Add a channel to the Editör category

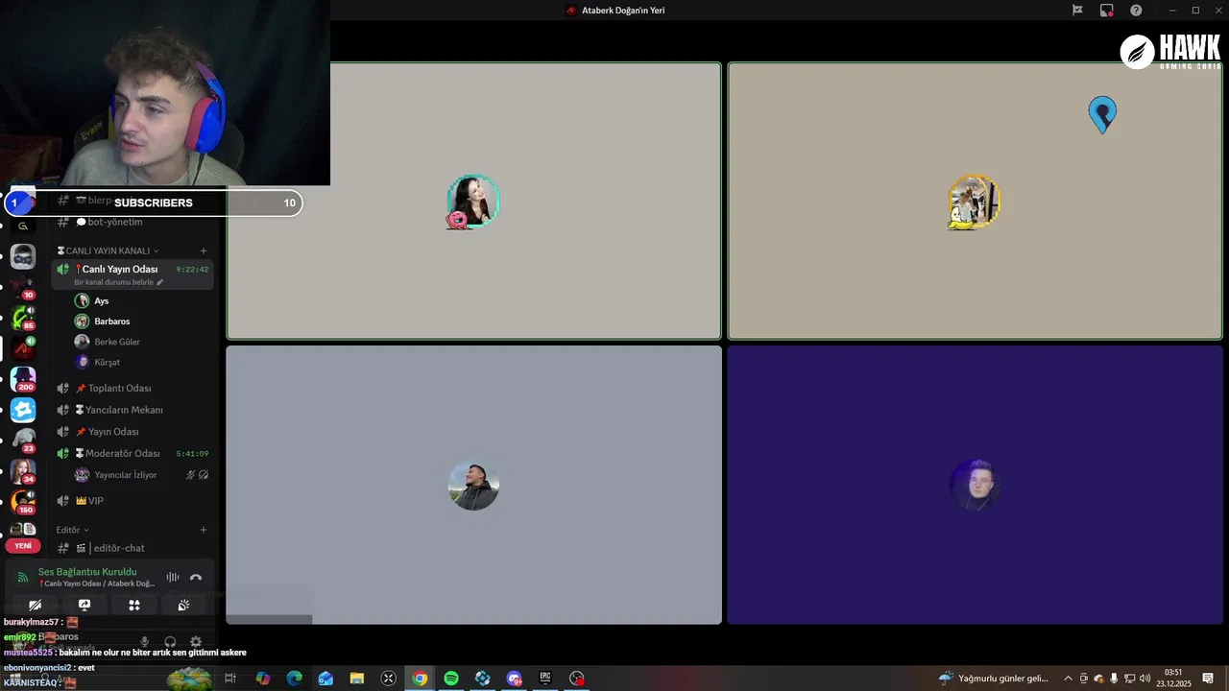click(204, 530)
